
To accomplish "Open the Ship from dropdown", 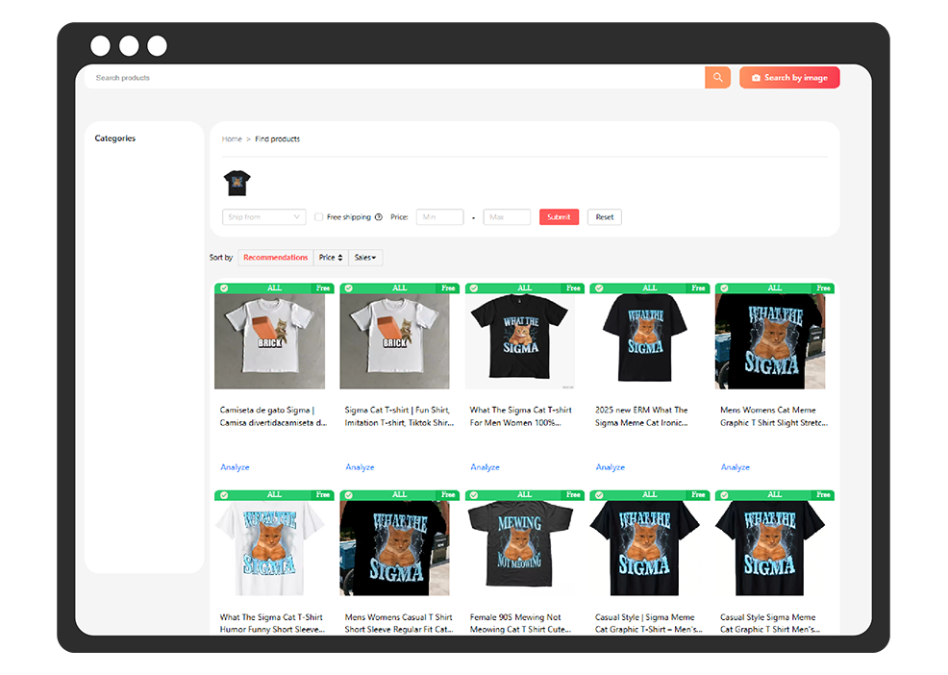I will tap(263, 217).
